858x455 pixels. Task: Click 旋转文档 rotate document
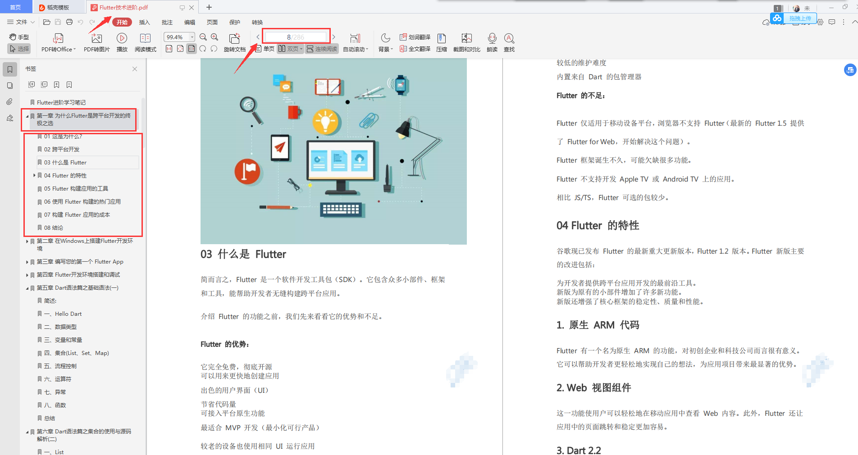[x=234, y=43]
